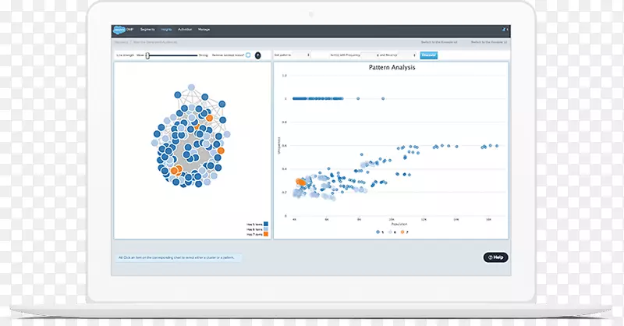Click the 'Has 5 items' dark blue swatch
Screen dimensions: 624x326
coord(265,223)
